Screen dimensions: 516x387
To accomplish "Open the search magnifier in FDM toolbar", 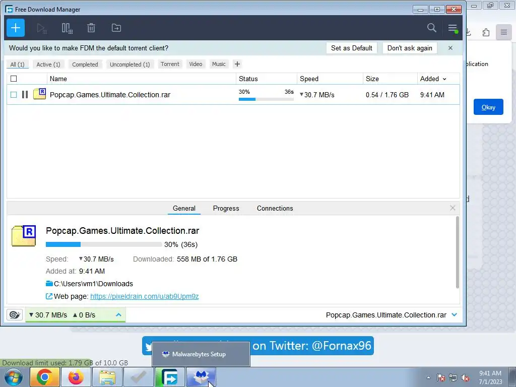I will click(x=432, y=28).
